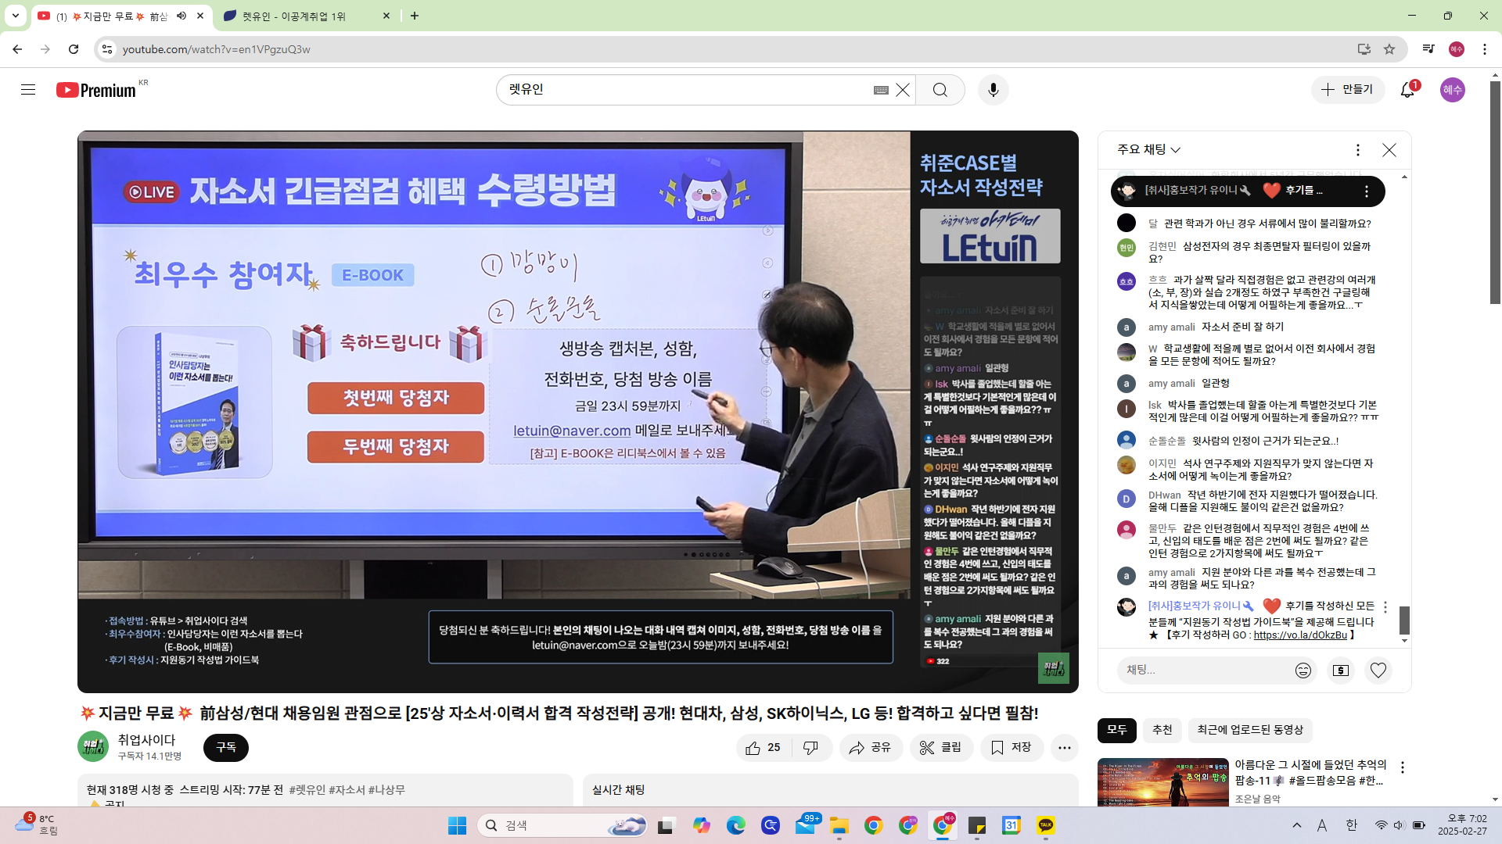Open tab search dropdown arrow
This screenshot has width=1502, height=844.
(16, 16)
